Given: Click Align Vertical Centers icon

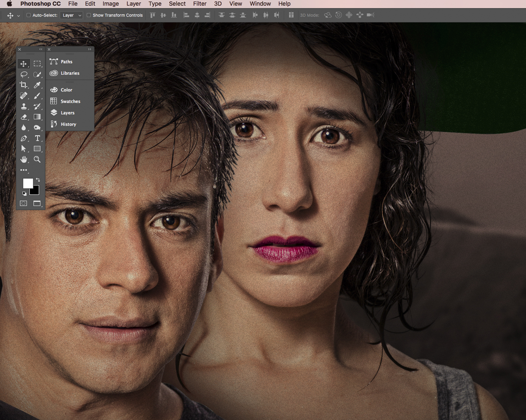Looking at the screenshot, I should tap(163, 15).
